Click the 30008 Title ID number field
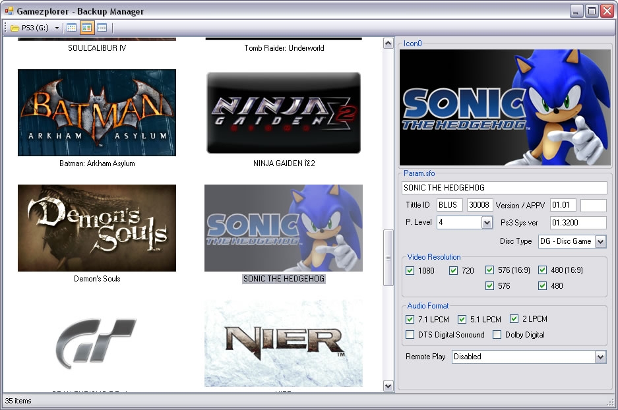618x410 pixels. [479, 205]
